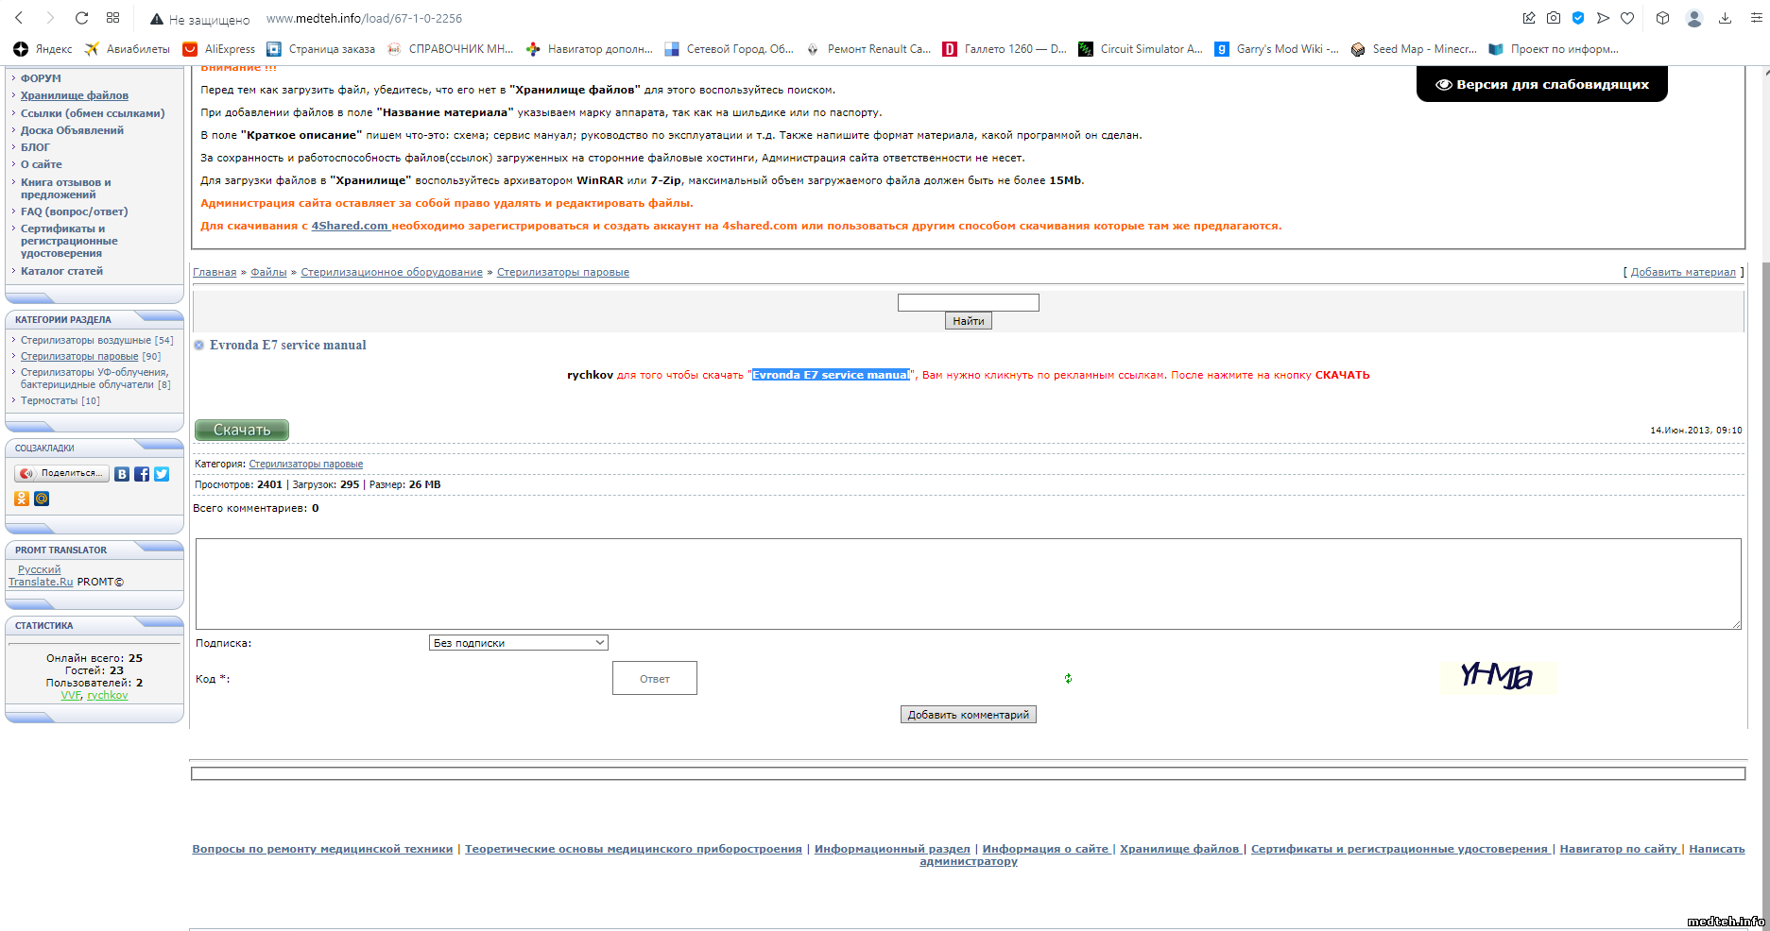Open browser snapshot camera tool
1770x931 pixels.
click(x=1554, y=18)
